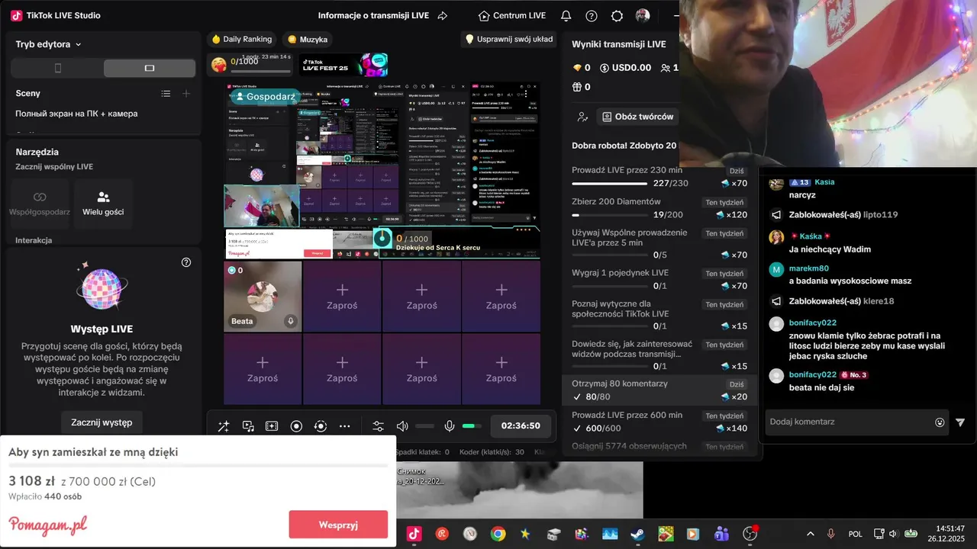Viewport: 977px width, 549px height.
Task: Click the diamonds count icon
Action: point(577,67)
